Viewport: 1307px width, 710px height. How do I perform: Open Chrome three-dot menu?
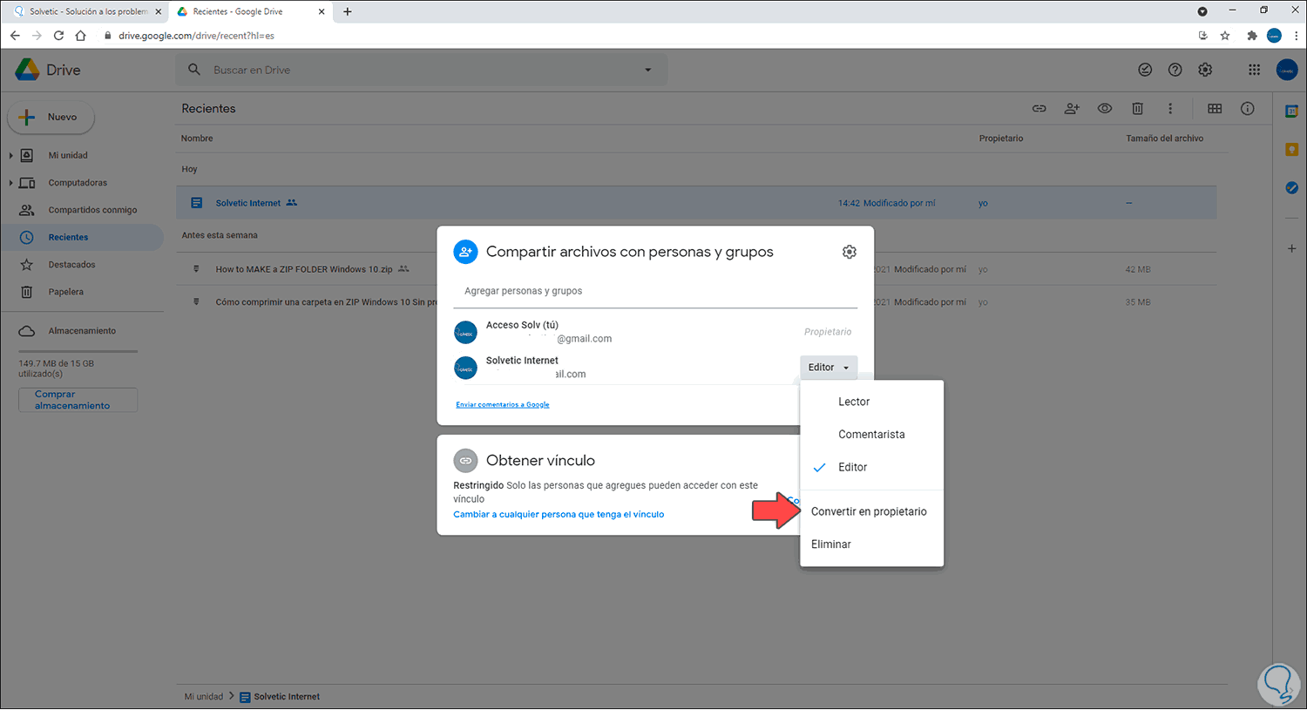(x=1296, y=36)
